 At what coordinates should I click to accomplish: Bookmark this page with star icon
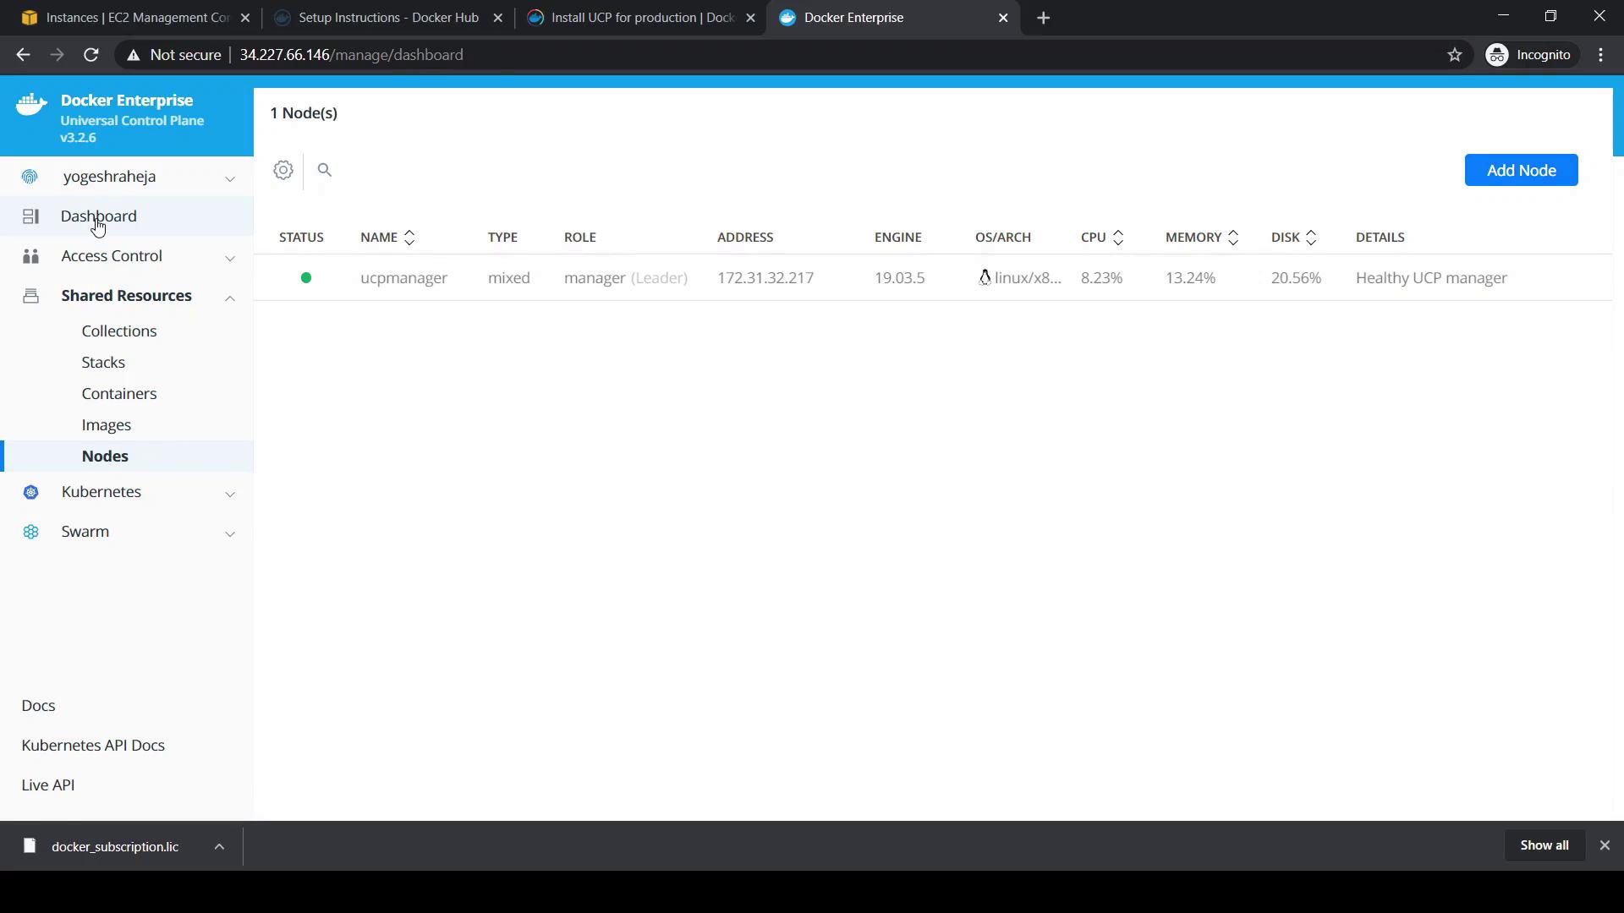coord(1454,55)
